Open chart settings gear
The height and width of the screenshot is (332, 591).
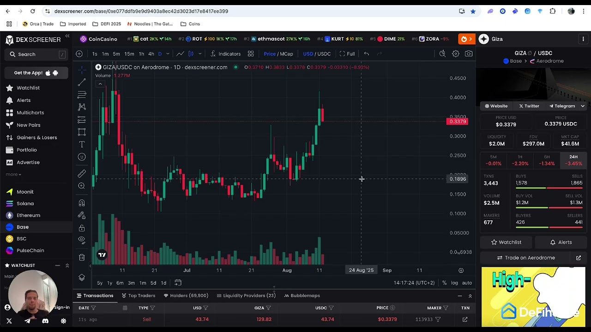coord(456,54)
